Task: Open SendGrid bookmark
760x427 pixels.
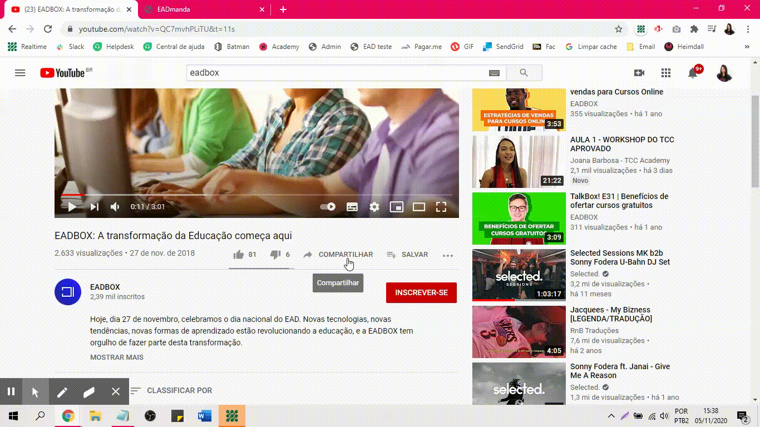Action: tap(503, 47)
